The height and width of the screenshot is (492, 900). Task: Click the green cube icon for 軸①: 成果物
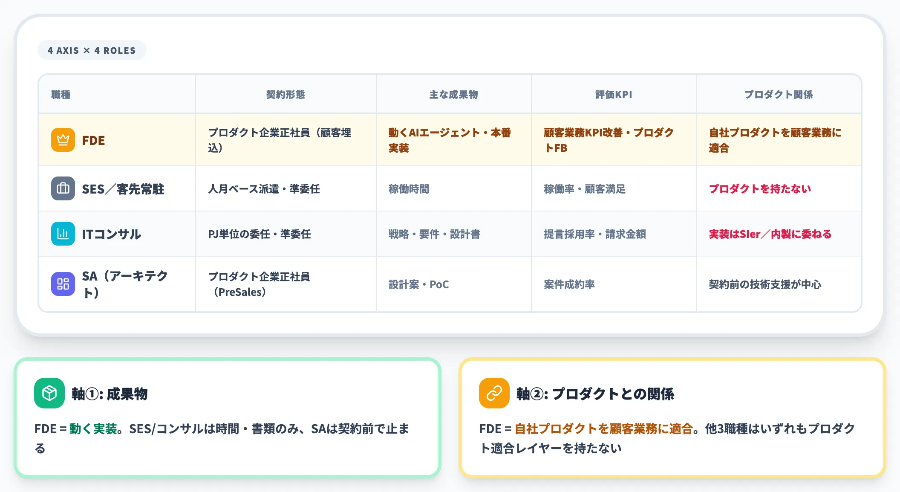point(49,393)
